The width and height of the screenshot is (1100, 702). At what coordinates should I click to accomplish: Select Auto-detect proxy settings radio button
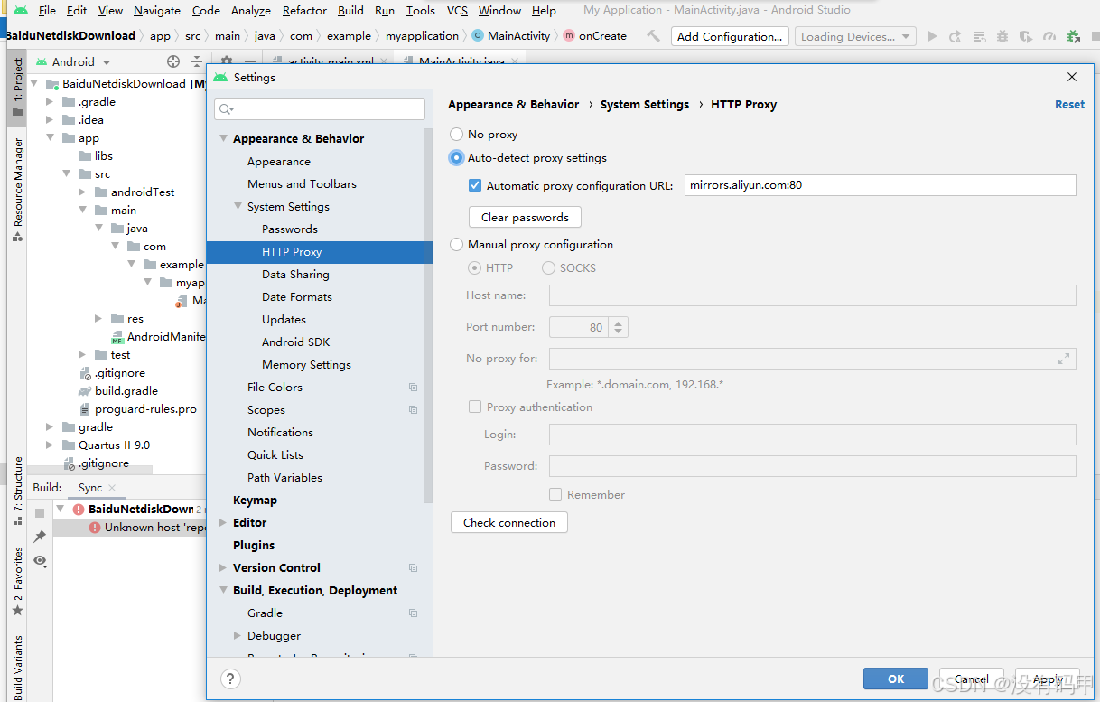pos(457,157)
